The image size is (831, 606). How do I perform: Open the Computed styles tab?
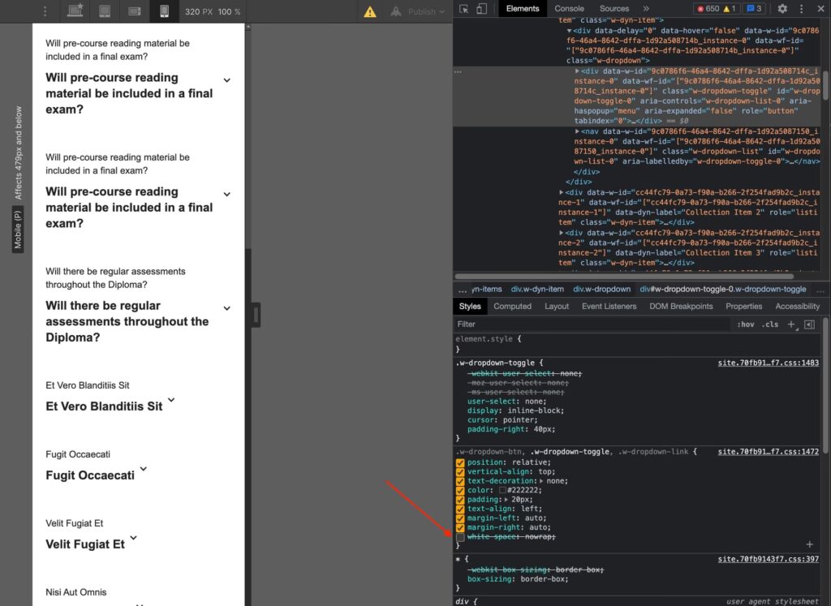512,307
